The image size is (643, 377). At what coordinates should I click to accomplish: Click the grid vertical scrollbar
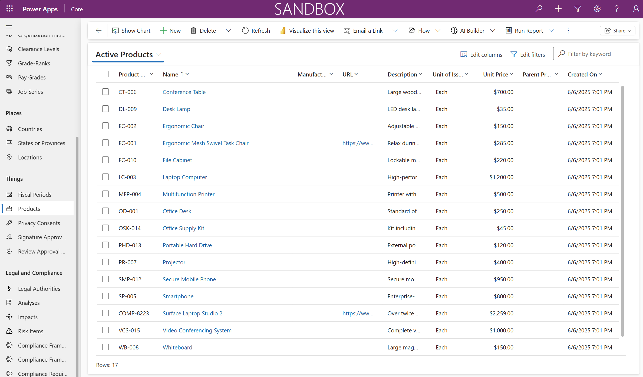pos(622,211)
